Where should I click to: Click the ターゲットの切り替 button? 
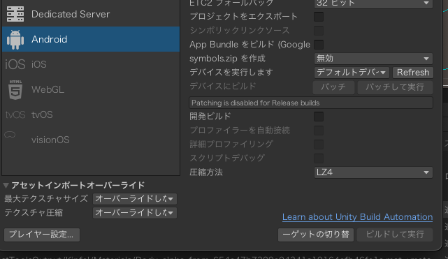click(x=316, y=235)
